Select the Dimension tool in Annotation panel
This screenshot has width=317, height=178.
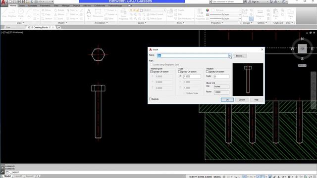coord(98,13)
